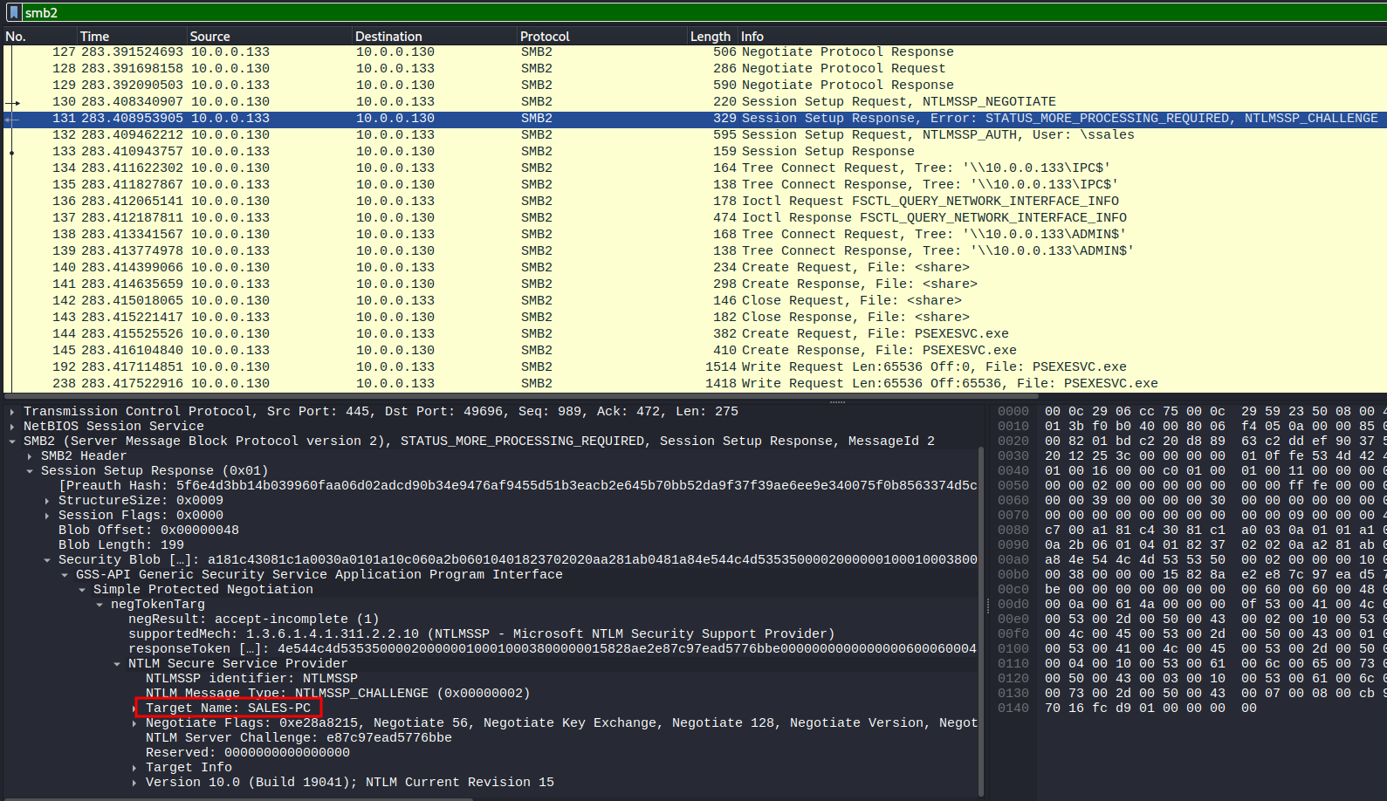The width and height of the screenshot is (1387, 801).
Task: Expand the NetBIOS Session Service node
Action: point(11,427)
